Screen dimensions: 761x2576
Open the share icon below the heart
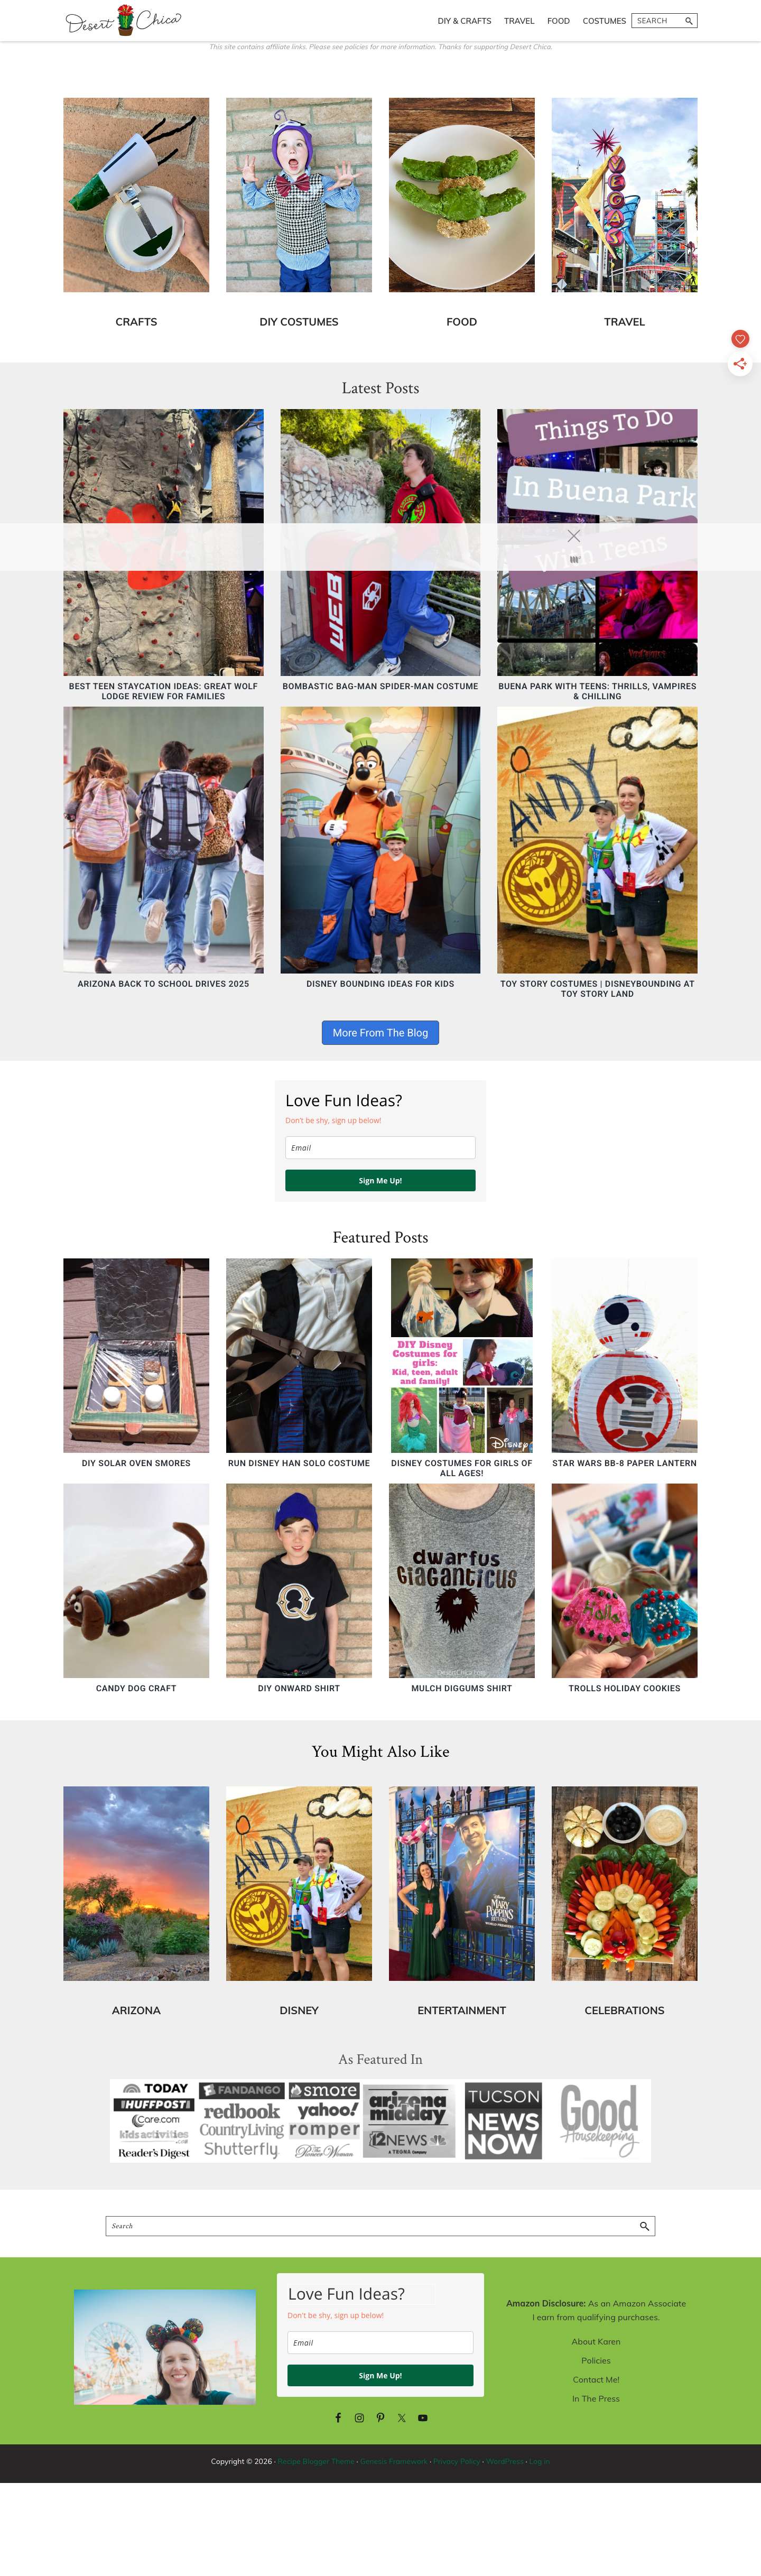click(x=740, y=364)
